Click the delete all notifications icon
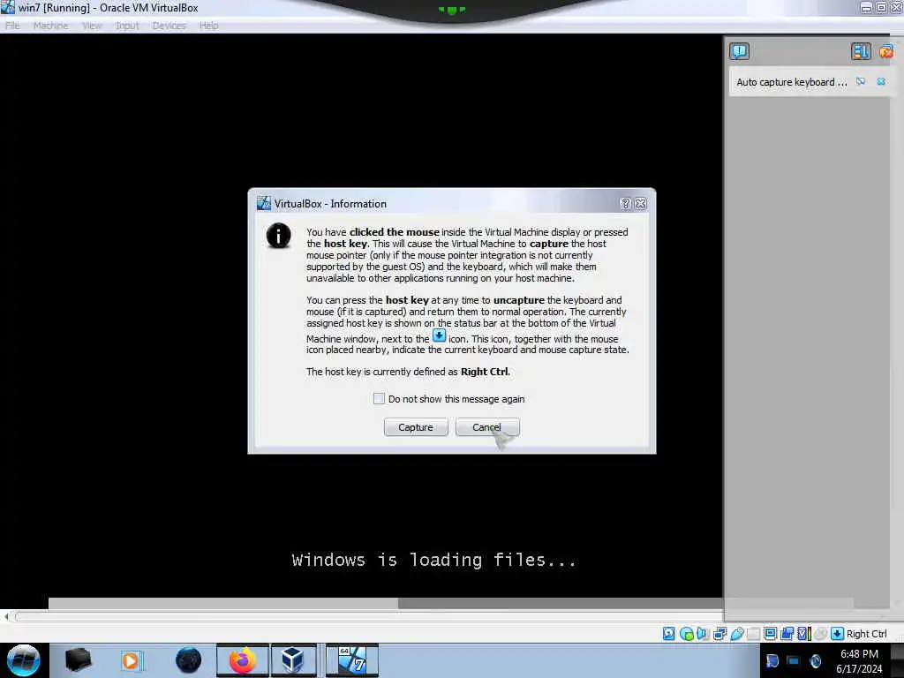The width and height of the screenshot is (904, 678). [x=886, y=51]
